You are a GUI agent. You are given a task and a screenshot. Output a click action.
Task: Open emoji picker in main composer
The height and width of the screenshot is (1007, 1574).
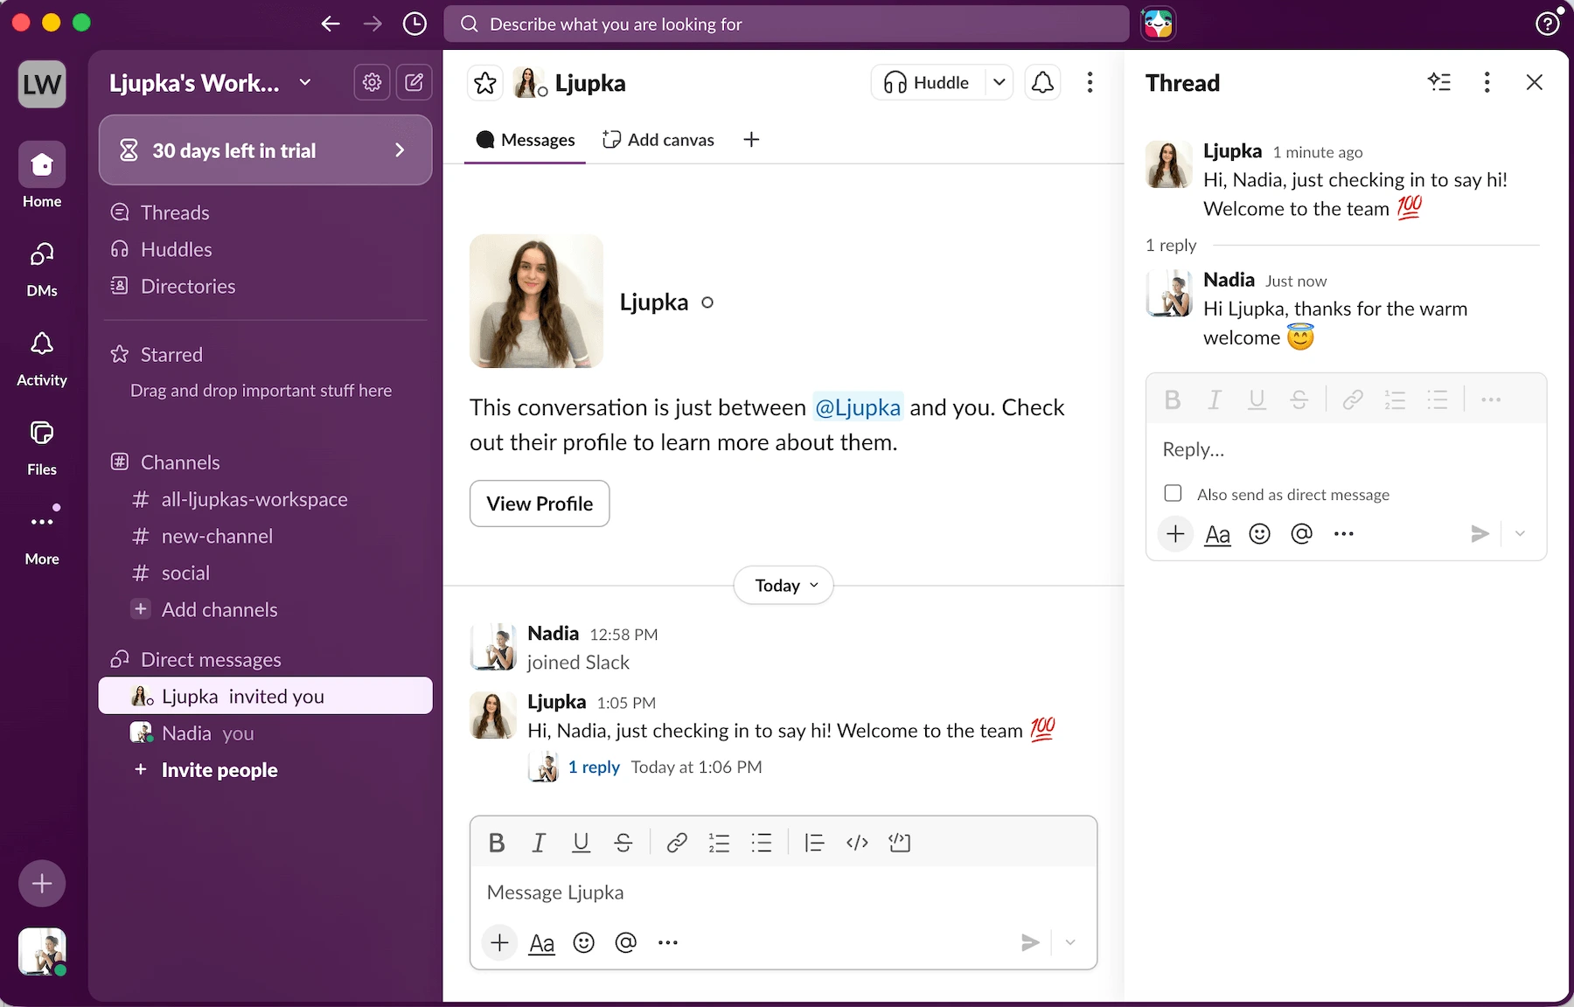pyautogui.click(x=583, y=942)
